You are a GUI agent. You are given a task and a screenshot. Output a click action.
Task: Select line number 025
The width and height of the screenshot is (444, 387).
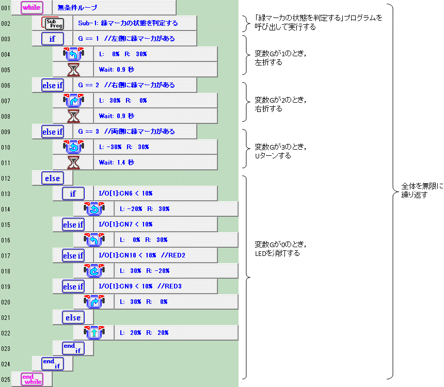pos(6,380)
